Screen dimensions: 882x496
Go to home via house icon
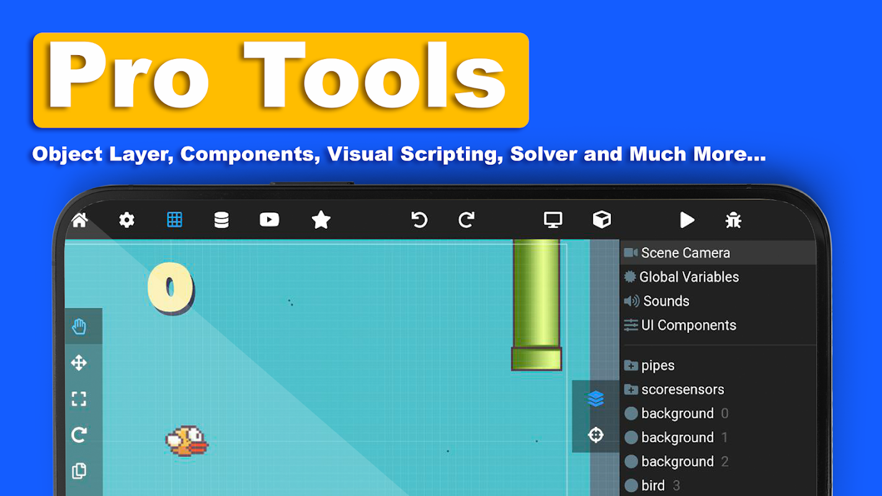(79, 219)
